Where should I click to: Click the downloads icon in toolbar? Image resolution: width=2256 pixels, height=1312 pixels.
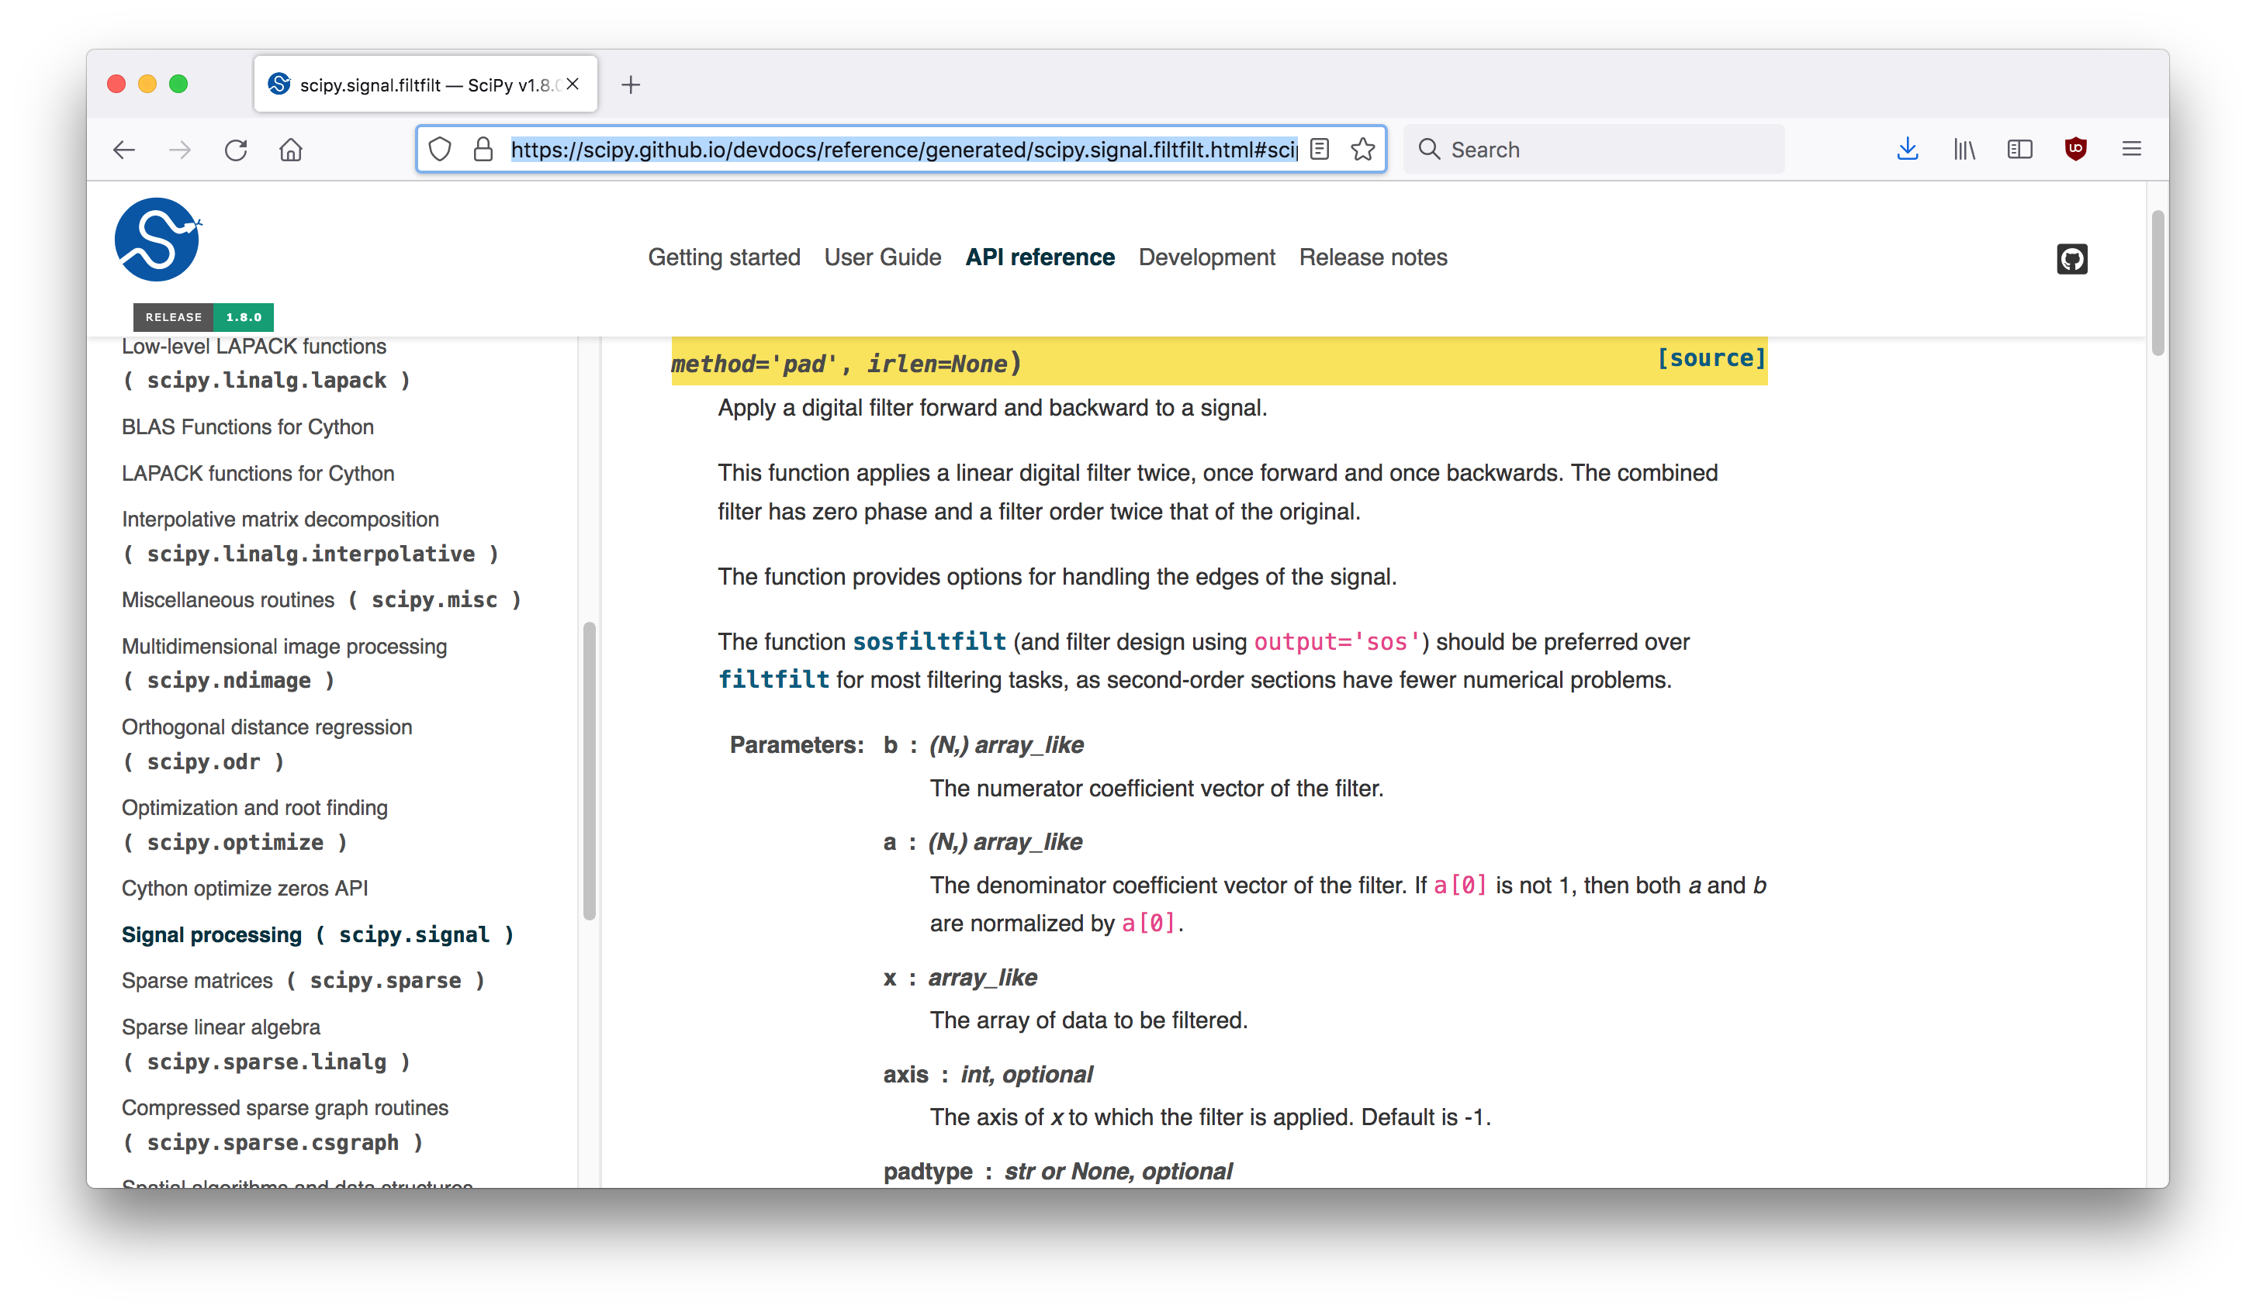point(1908,149)
